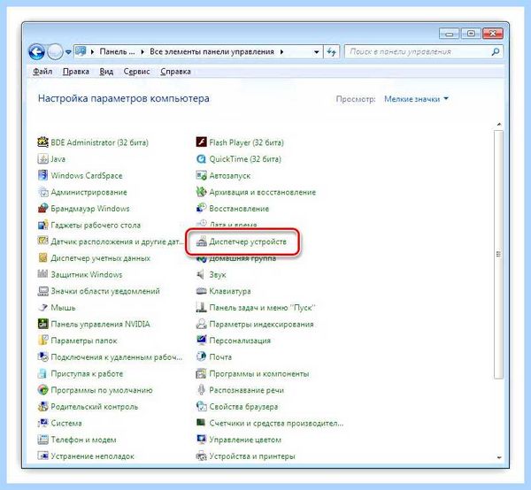Open recent pages dropdown arrow
This screenshot has width=531, height=490.
(68, 52)
